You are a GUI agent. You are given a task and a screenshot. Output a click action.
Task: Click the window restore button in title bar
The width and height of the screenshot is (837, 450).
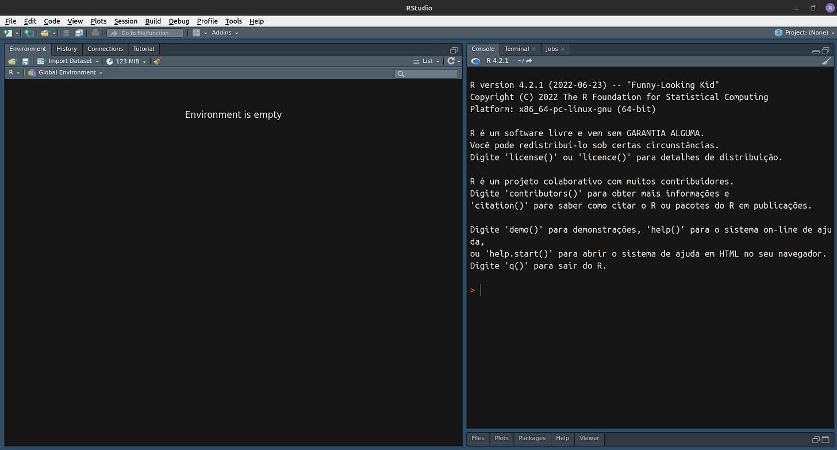813,8
